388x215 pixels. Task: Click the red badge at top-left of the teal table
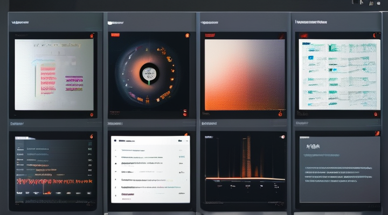[x=306, y=35]
